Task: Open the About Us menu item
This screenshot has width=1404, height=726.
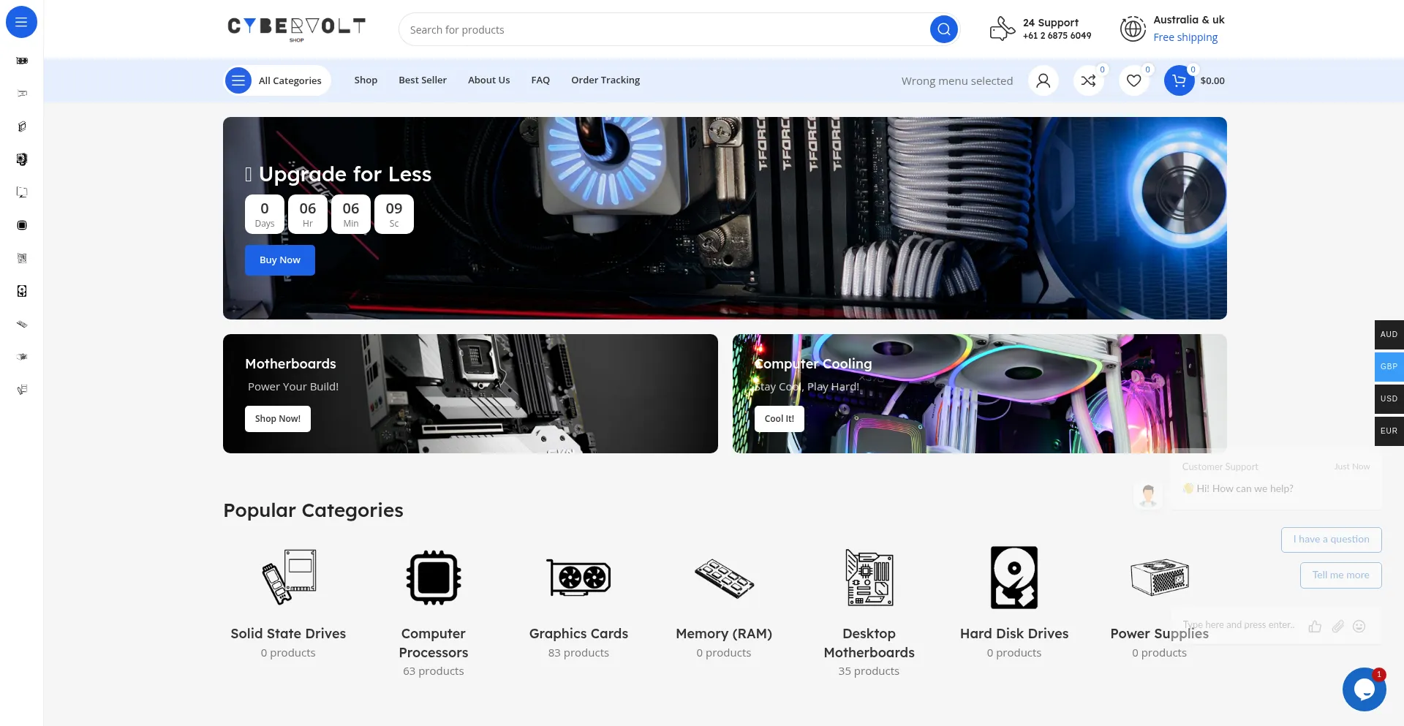Action: click(x=488, y=80)
